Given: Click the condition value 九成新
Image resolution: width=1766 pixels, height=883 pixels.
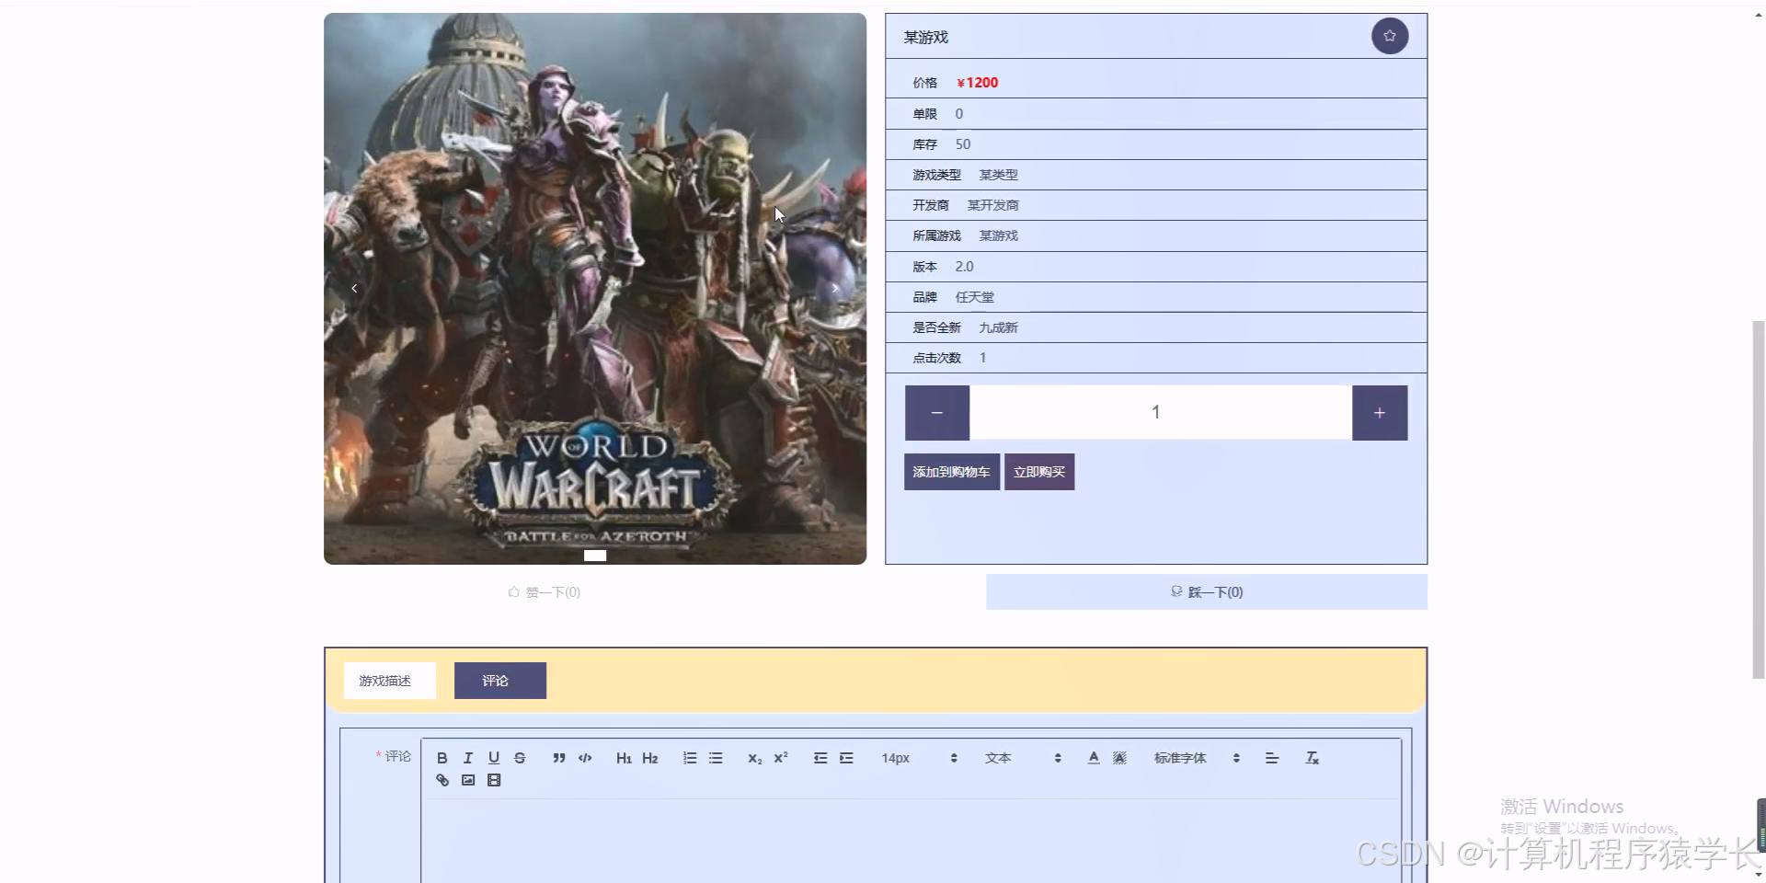Looking at the screenshot, I should point(998,327).
